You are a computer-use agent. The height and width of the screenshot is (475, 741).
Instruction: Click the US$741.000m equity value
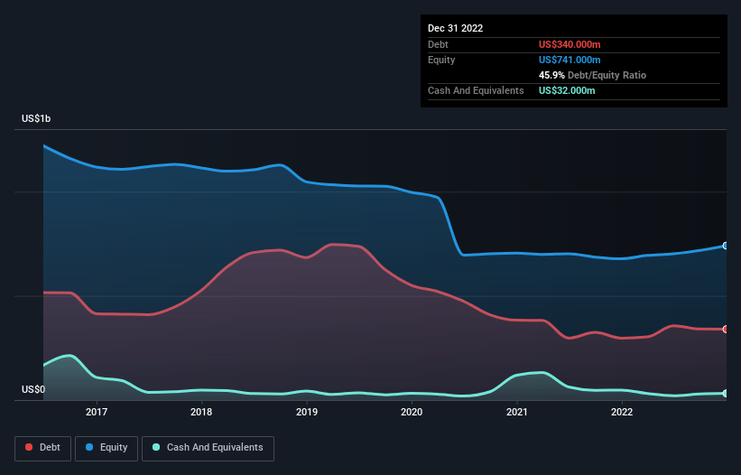(570, 60)
